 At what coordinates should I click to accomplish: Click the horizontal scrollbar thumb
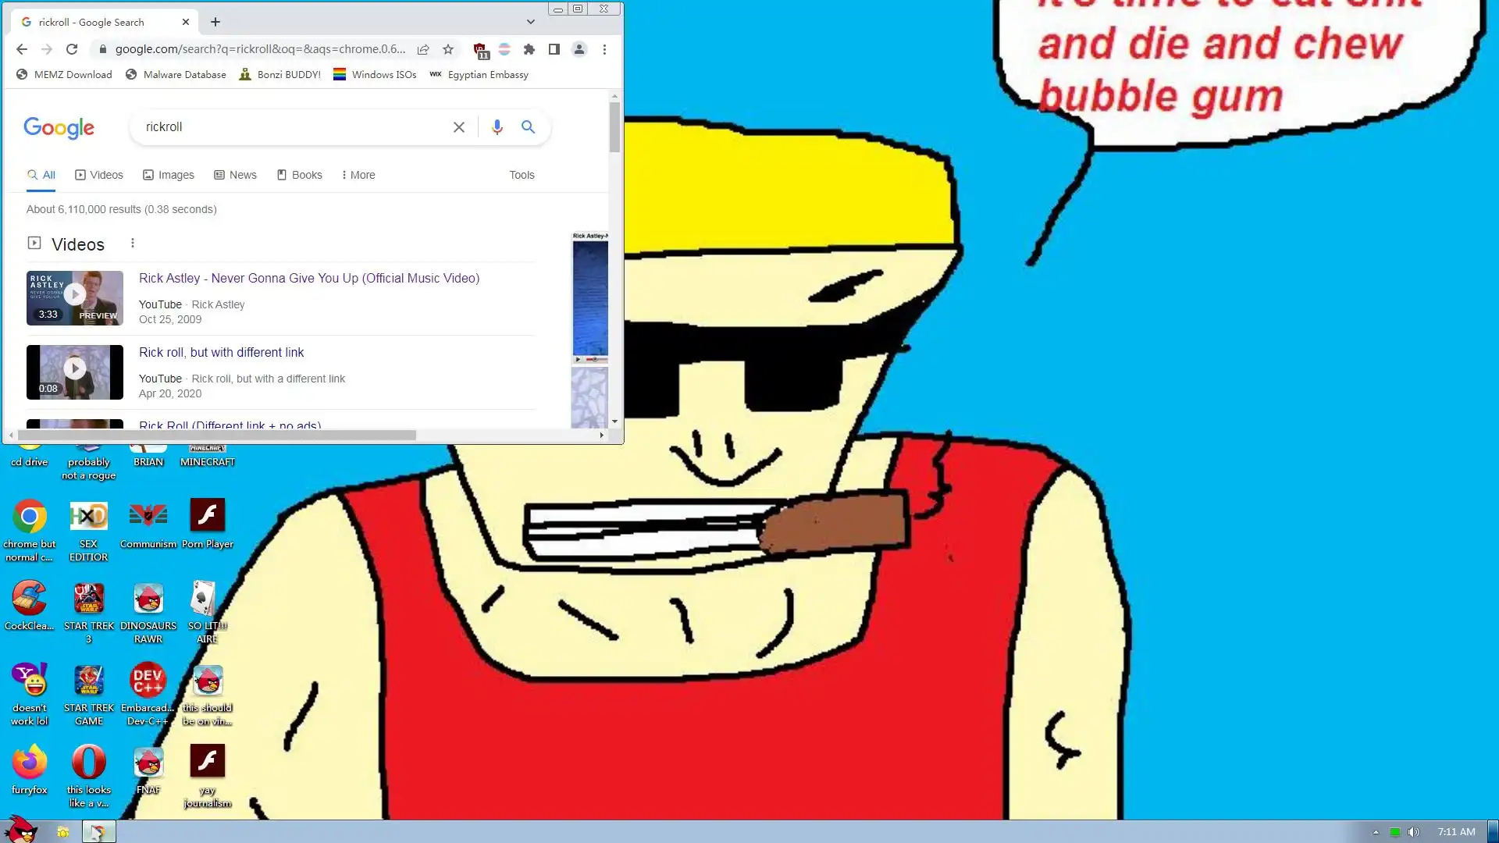216,436
